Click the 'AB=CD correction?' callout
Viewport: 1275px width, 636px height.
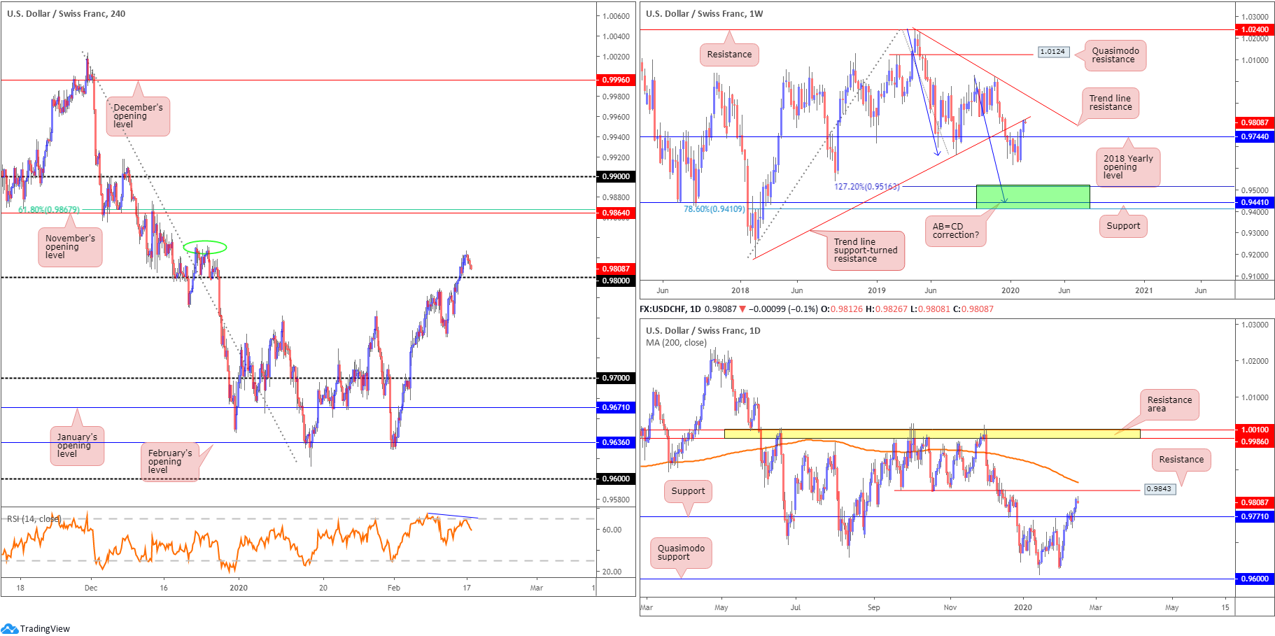click(956, 231)
